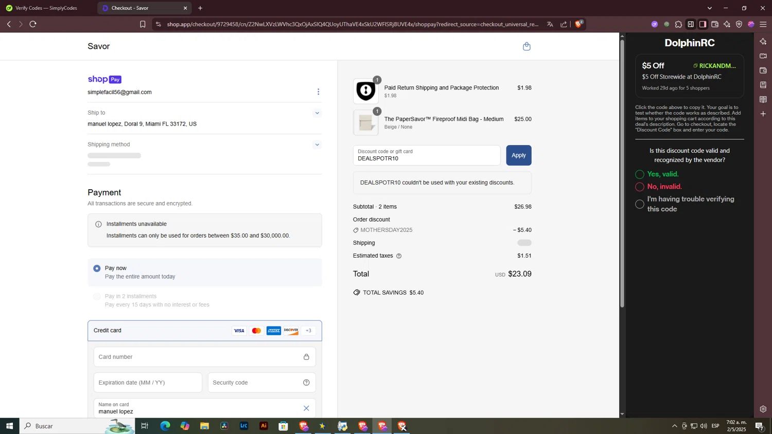Click the page vertical scrollbar
The width and height of the screenshot is (772, 434).
pyautogui.click(x=622, y=173)
